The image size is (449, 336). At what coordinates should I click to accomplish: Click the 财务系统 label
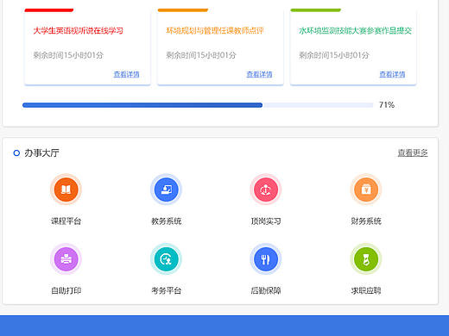point(366,221)
